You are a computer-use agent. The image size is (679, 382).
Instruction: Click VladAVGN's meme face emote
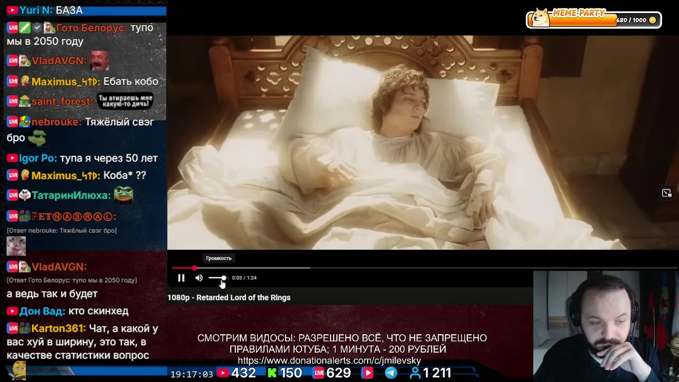(99, 60)
